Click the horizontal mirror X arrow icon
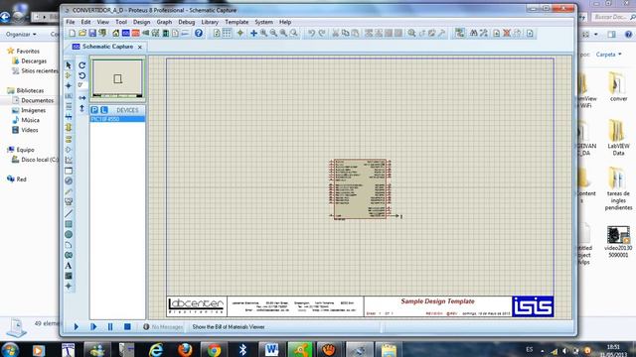 [x=81, y=98]
